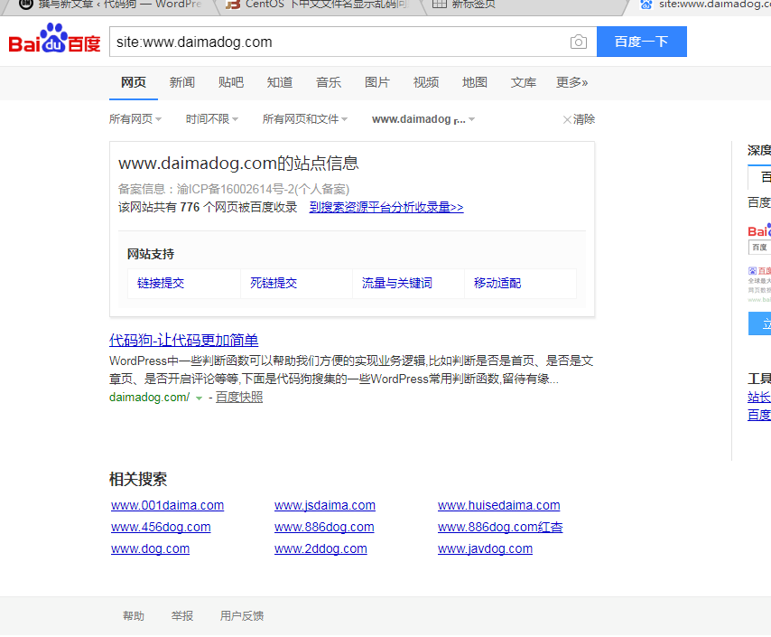
Task: Open the 百度快照 cached page
Action: point(239,398)
